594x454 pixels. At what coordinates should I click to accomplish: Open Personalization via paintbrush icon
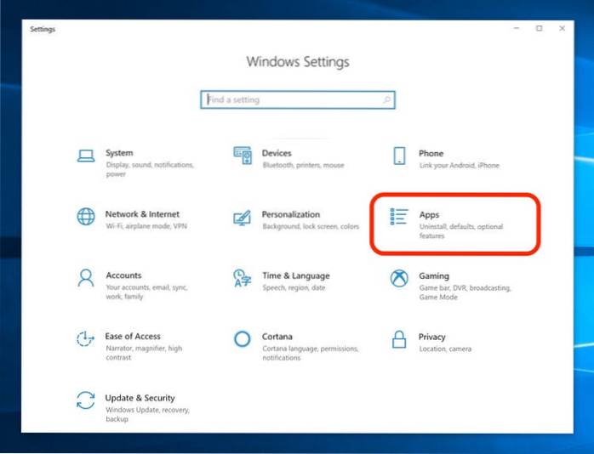pos(243,218)
